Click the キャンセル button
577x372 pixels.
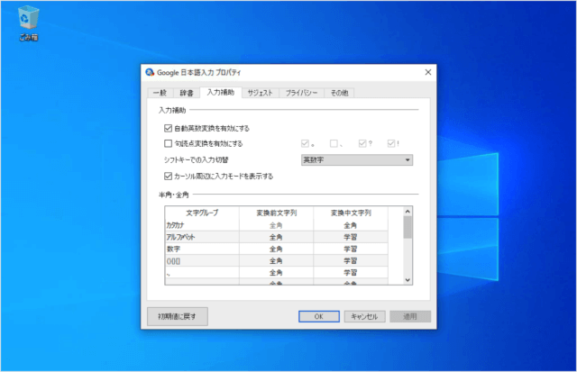[364, 316]
